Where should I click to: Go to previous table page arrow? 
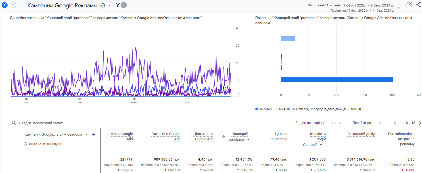coord(395,123)
